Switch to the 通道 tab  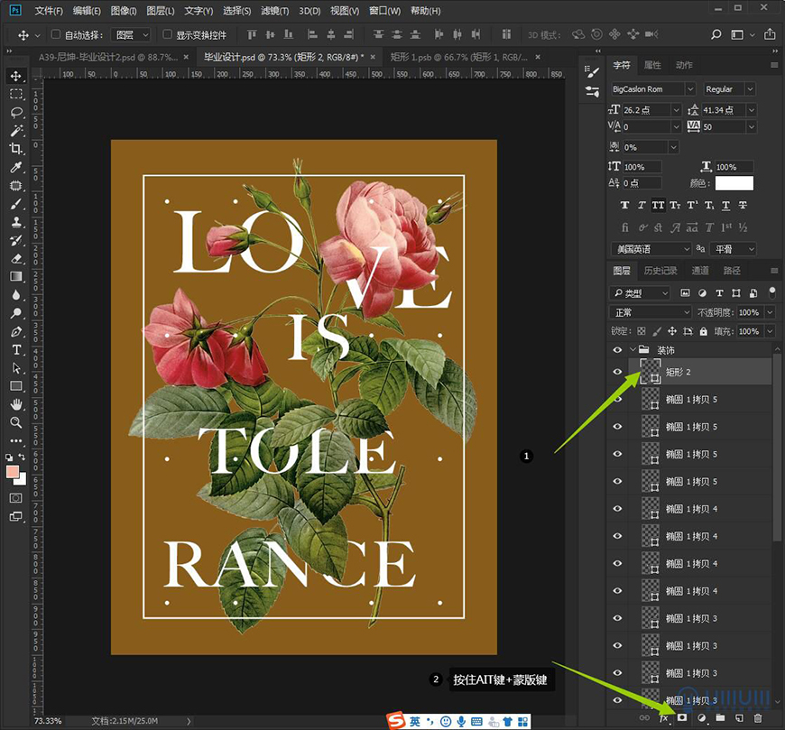[x=700, y=271]
